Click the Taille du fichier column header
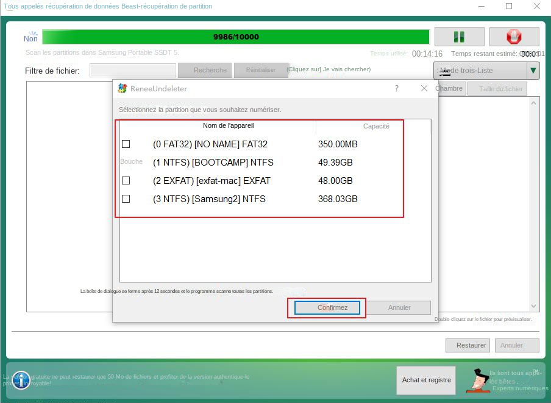The width and height of the screenshot is (551, 403). pos(497,89)
